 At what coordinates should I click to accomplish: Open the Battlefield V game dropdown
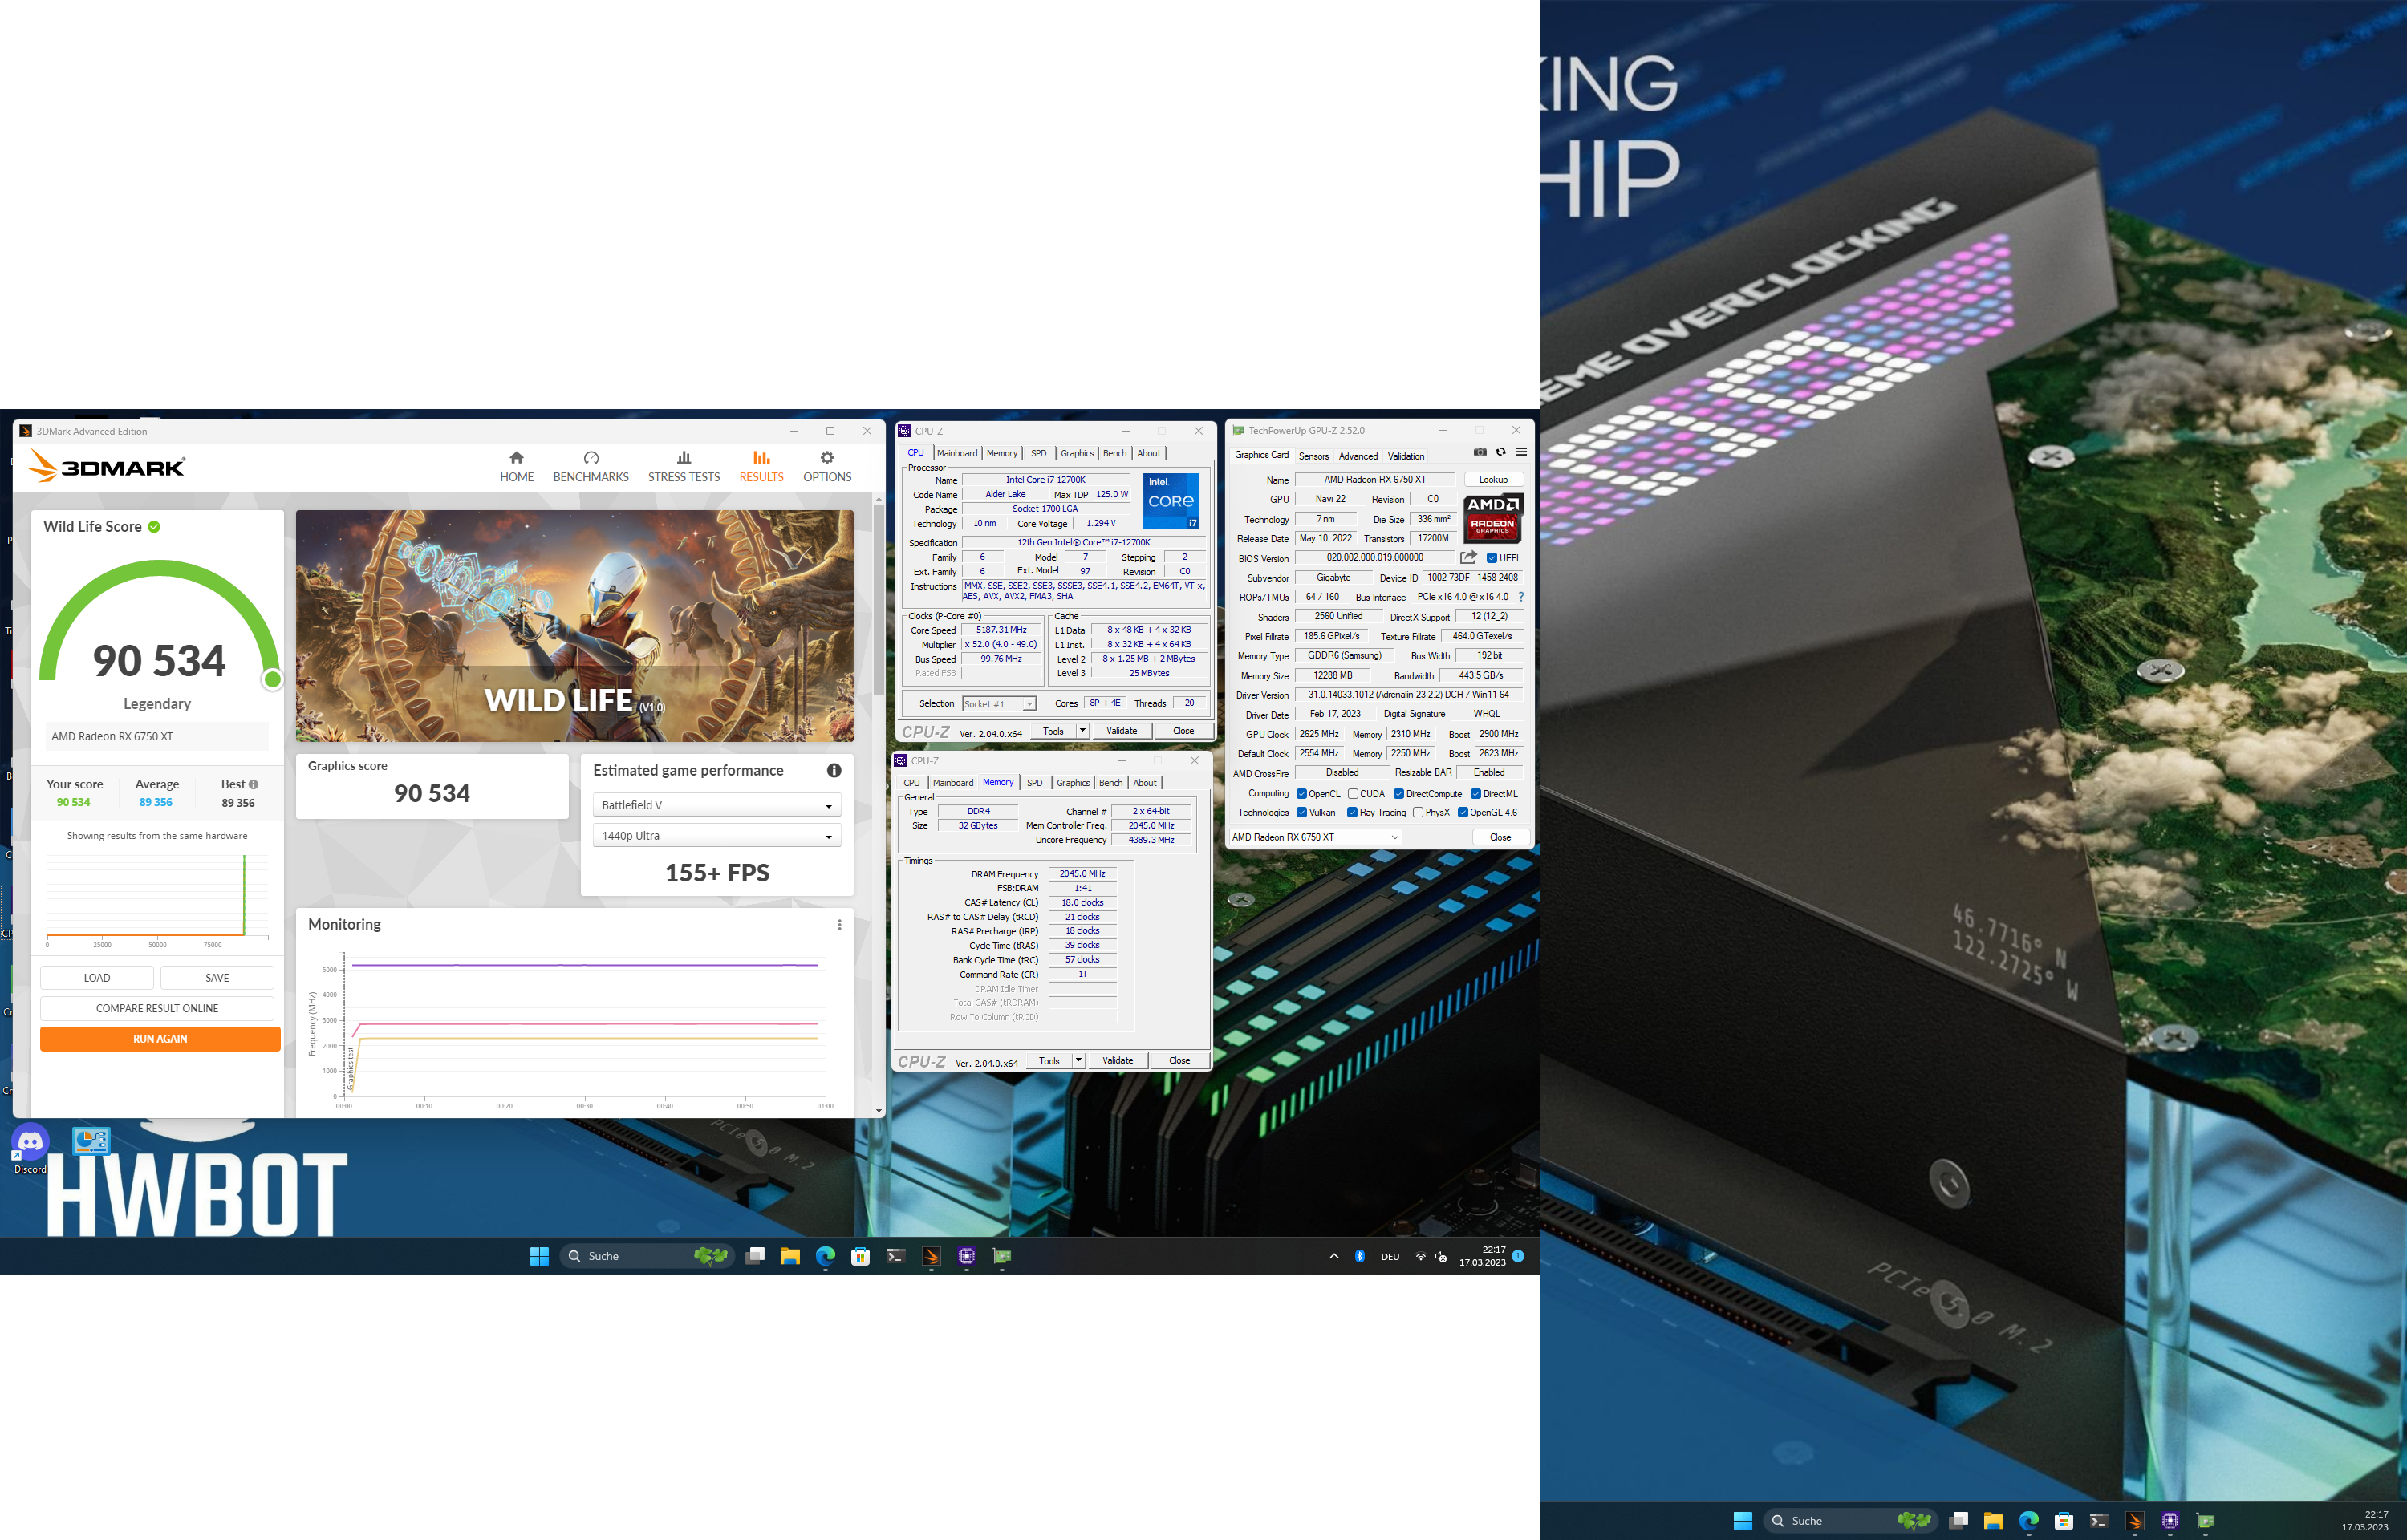(716, 805)
